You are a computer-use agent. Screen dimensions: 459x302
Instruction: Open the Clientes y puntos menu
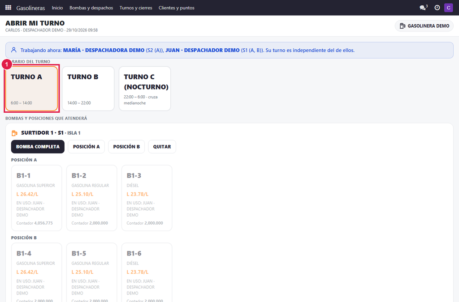pos(177,8)
